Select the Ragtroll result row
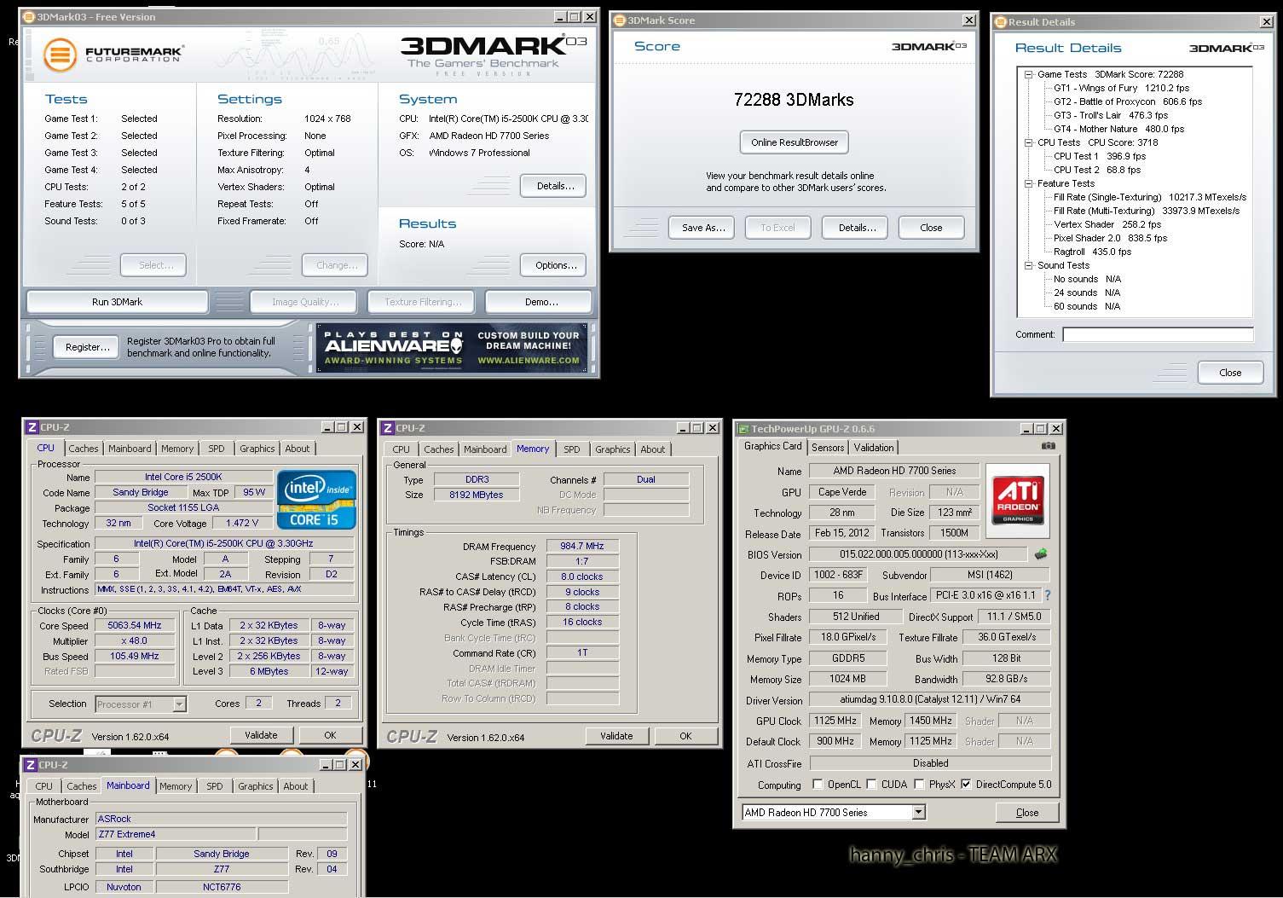 pyautogui.click(x=1092, y=252)
